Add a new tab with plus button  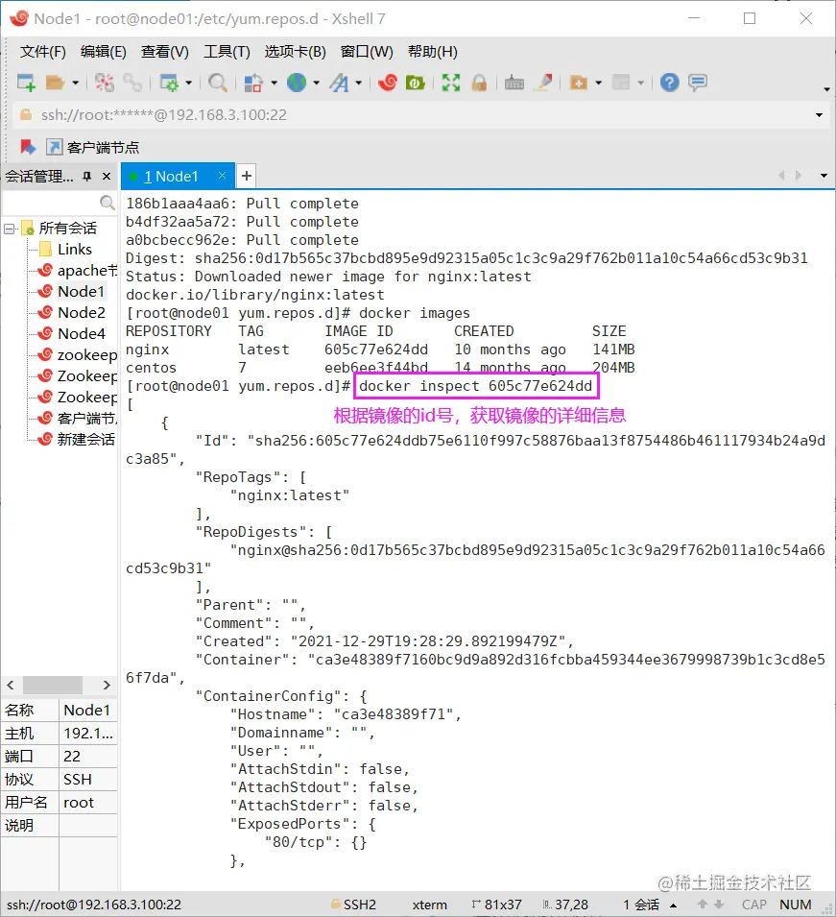(x=247, y=176)
